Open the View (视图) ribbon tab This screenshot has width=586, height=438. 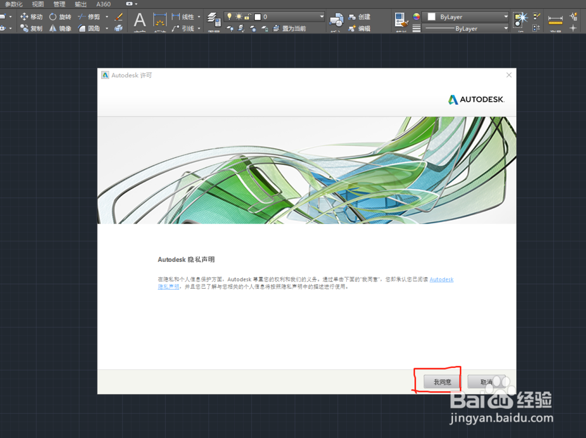pos(38,4)
